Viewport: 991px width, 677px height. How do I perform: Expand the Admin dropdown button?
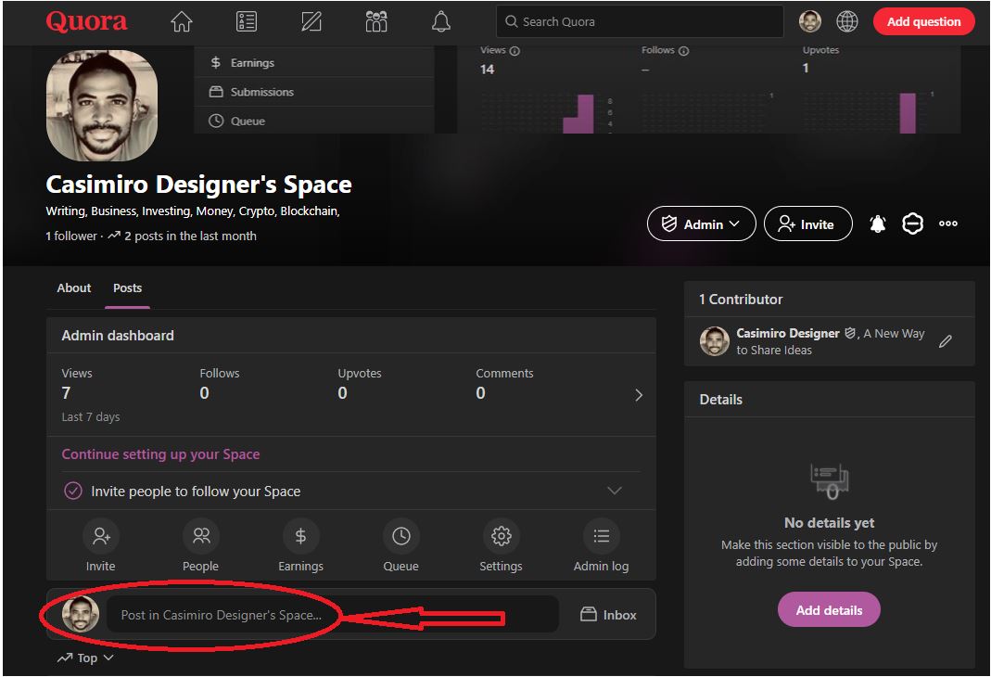pos(702,224)
